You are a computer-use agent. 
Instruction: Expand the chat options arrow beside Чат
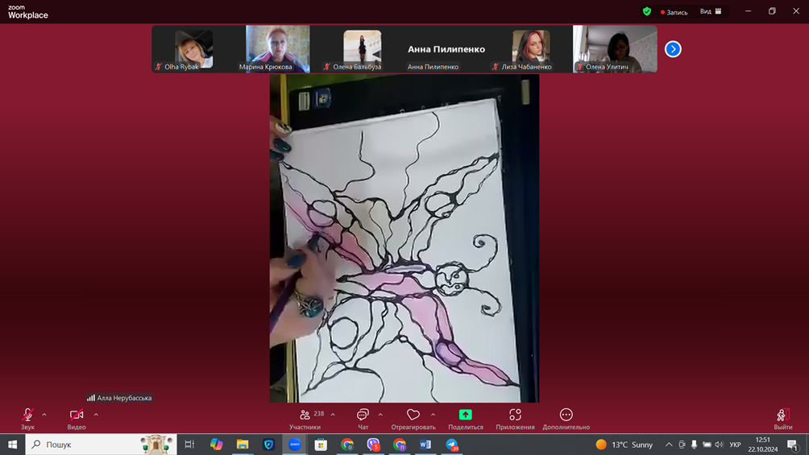(x=380, y=416)
